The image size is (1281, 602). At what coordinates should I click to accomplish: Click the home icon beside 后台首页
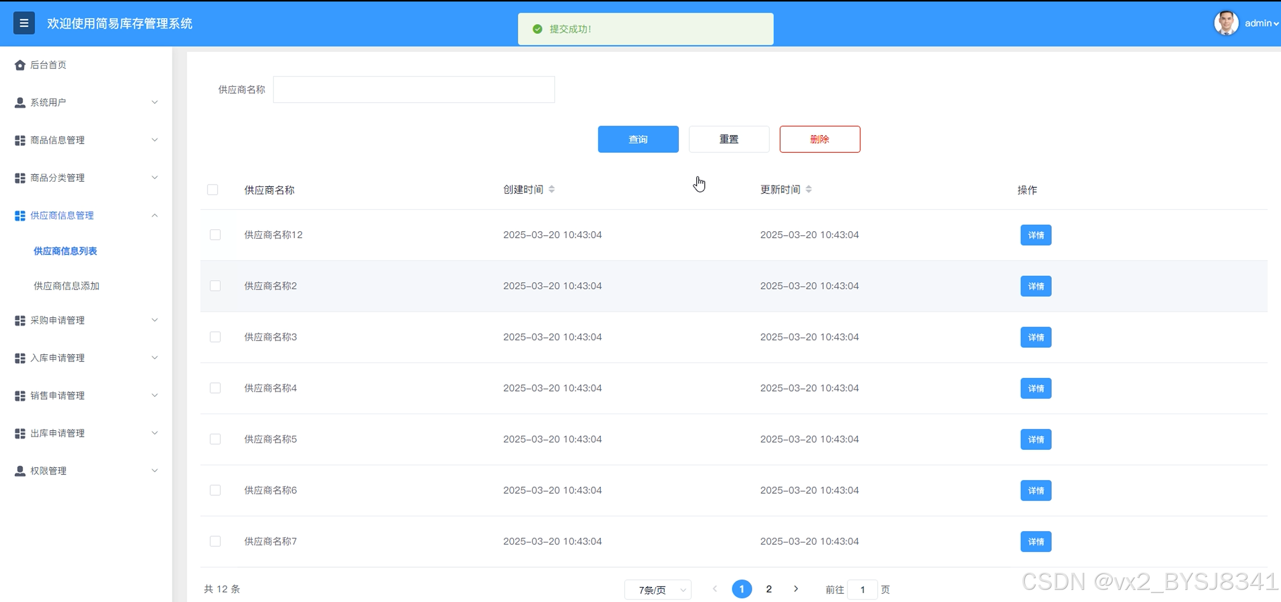tap(20, 65)
